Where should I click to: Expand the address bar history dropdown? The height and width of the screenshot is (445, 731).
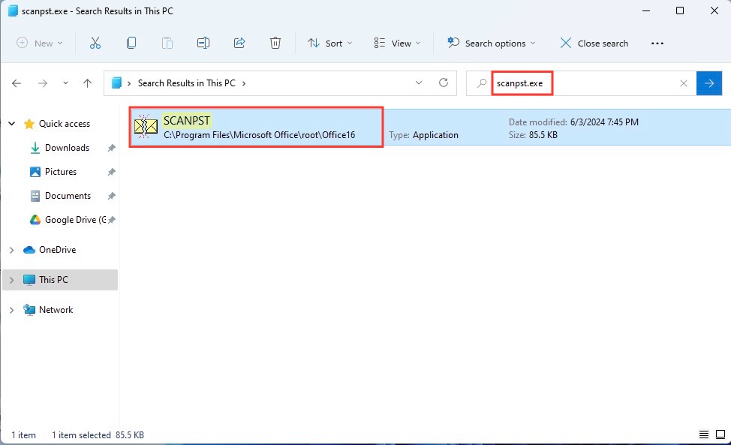click(x=419, y=83)
